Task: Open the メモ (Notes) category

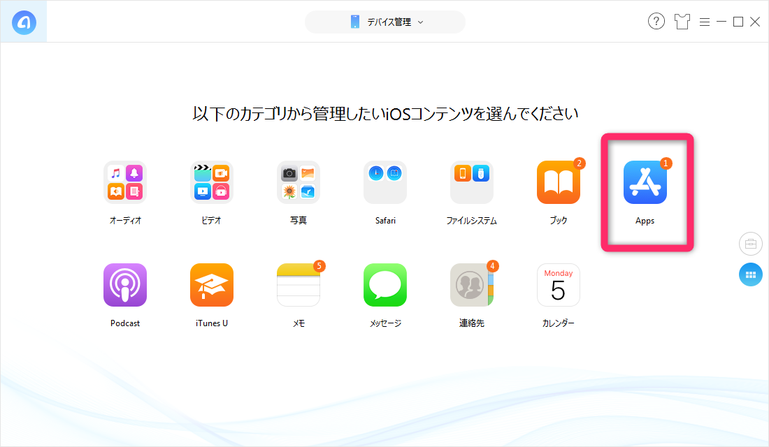Action: click(299, 285)
